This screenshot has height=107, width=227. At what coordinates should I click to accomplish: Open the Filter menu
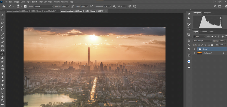point(41,2)
